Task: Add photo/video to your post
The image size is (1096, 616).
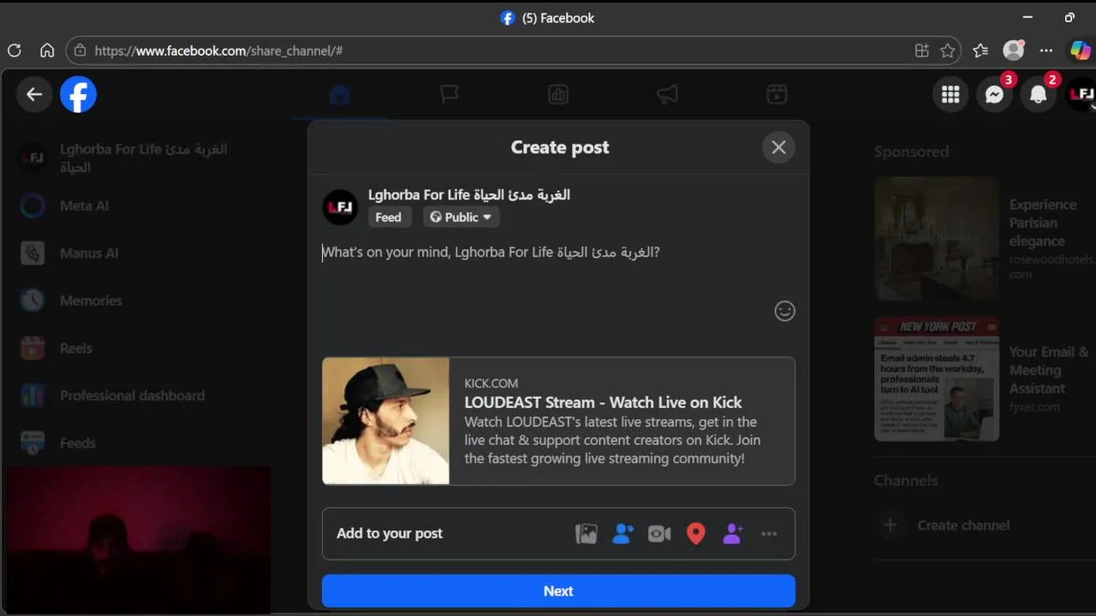Action: (x=586, y=534)
